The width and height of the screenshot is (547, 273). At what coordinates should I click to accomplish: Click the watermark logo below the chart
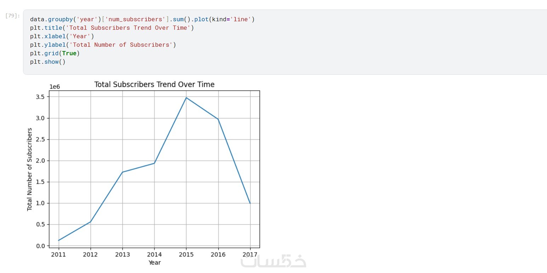tap(273, 261)
